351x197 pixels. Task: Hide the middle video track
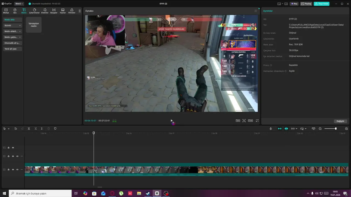pyautogui.click(x=13, y=156)
